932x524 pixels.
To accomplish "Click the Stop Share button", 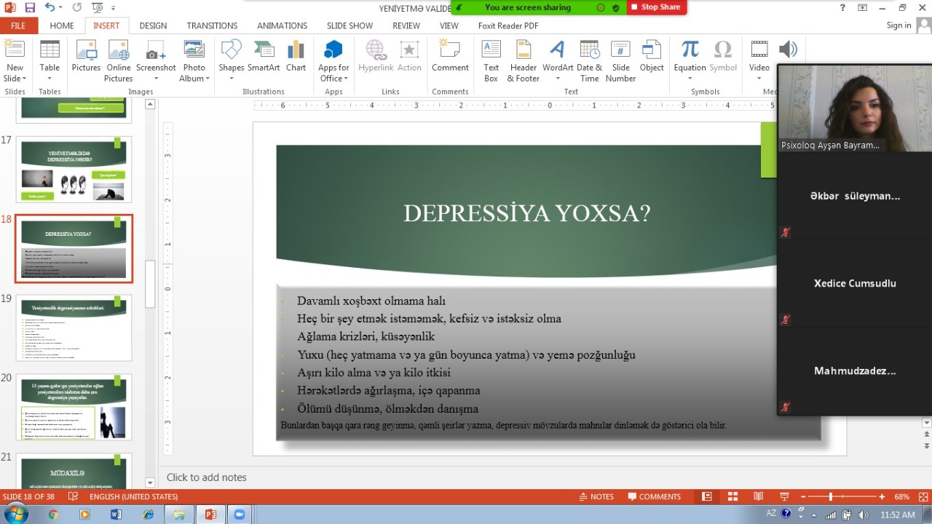I will [655, 7].
